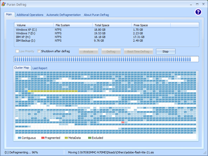Select the Main tab

click(x=9, y=15)
